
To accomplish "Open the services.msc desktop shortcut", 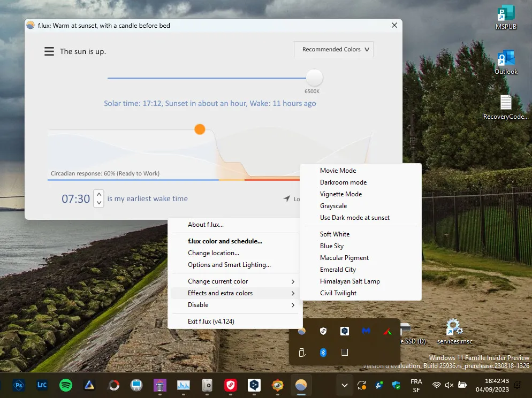I will pos(454,332).
